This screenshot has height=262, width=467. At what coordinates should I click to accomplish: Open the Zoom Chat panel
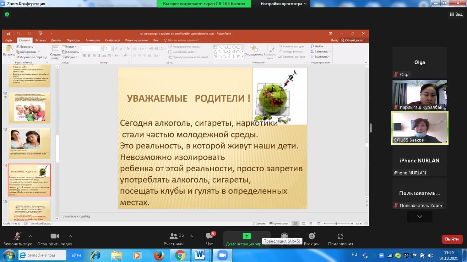pos(209,239)
